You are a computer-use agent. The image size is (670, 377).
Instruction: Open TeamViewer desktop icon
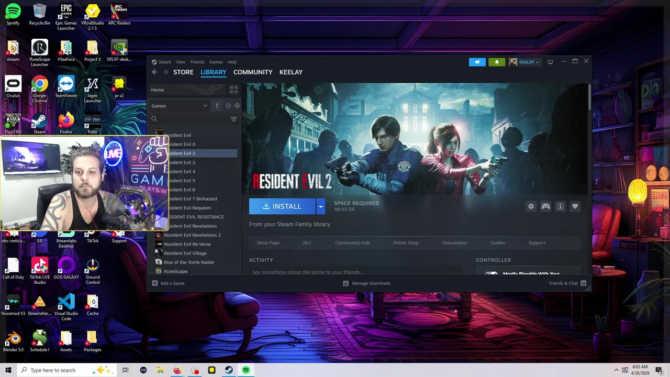pyautogui.click(x=66, y=87)
